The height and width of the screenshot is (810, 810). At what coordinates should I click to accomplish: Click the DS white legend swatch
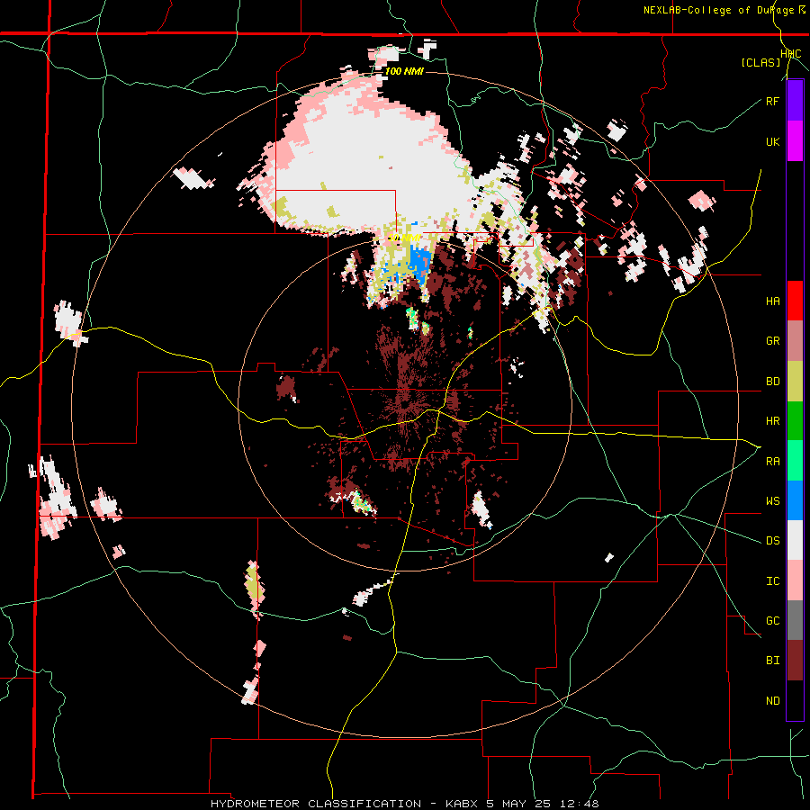click(x=795, y=540)
